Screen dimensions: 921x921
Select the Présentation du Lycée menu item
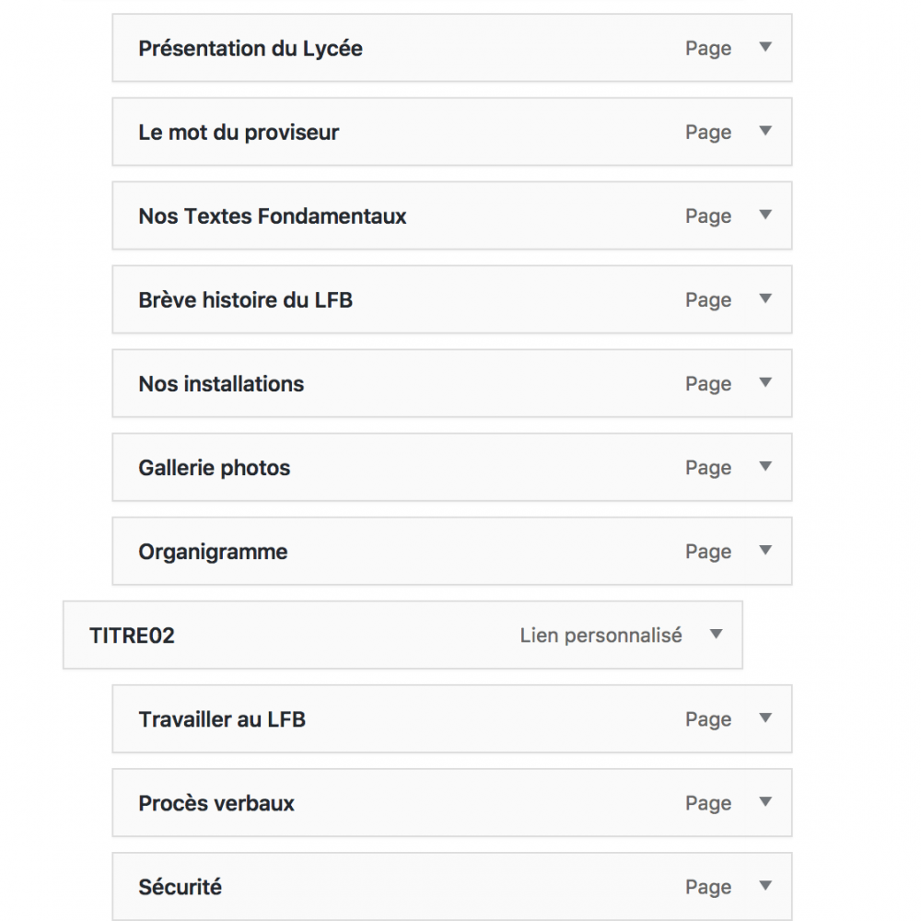(x=251, y=49)
